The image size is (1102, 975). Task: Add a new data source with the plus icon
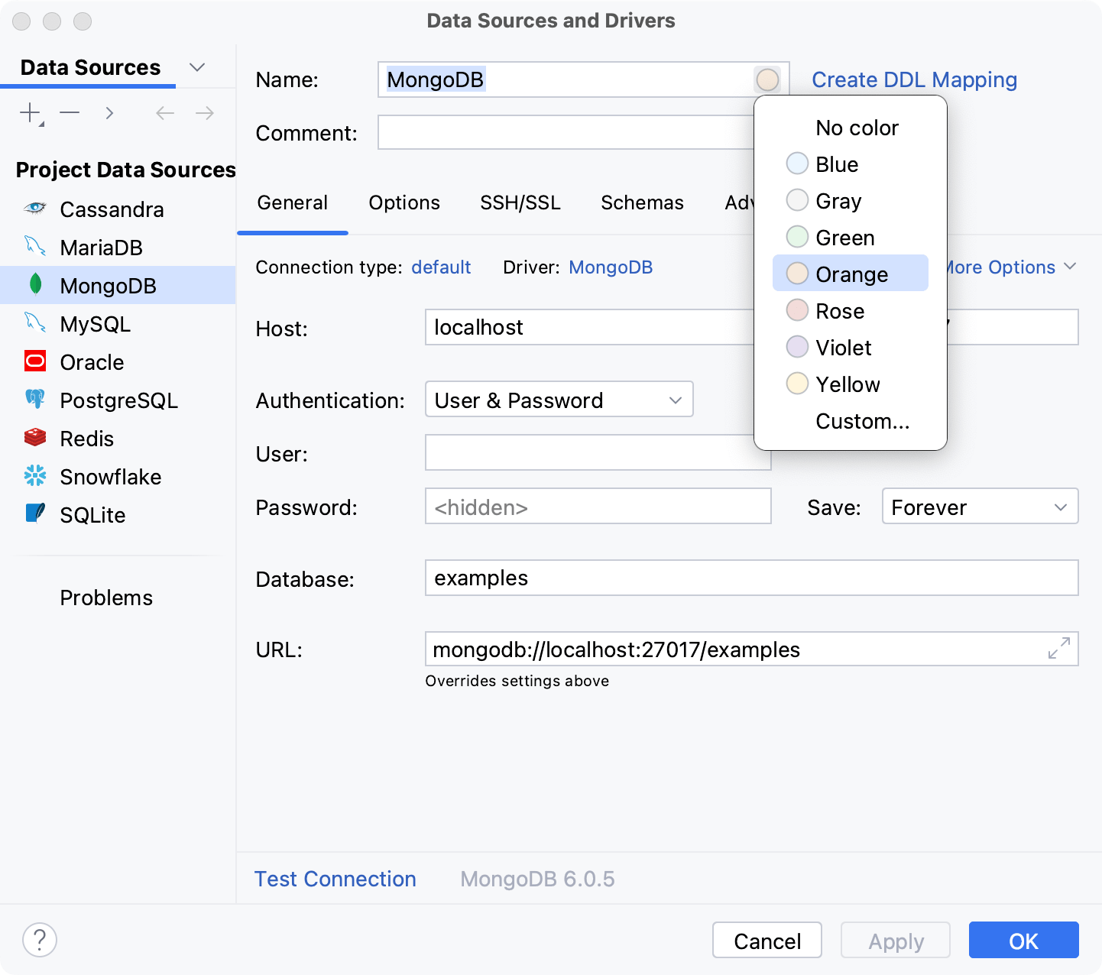coord(29,112)
